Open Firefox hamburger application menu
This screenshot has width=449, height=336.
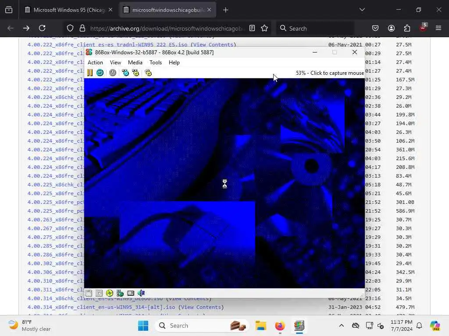438,28
